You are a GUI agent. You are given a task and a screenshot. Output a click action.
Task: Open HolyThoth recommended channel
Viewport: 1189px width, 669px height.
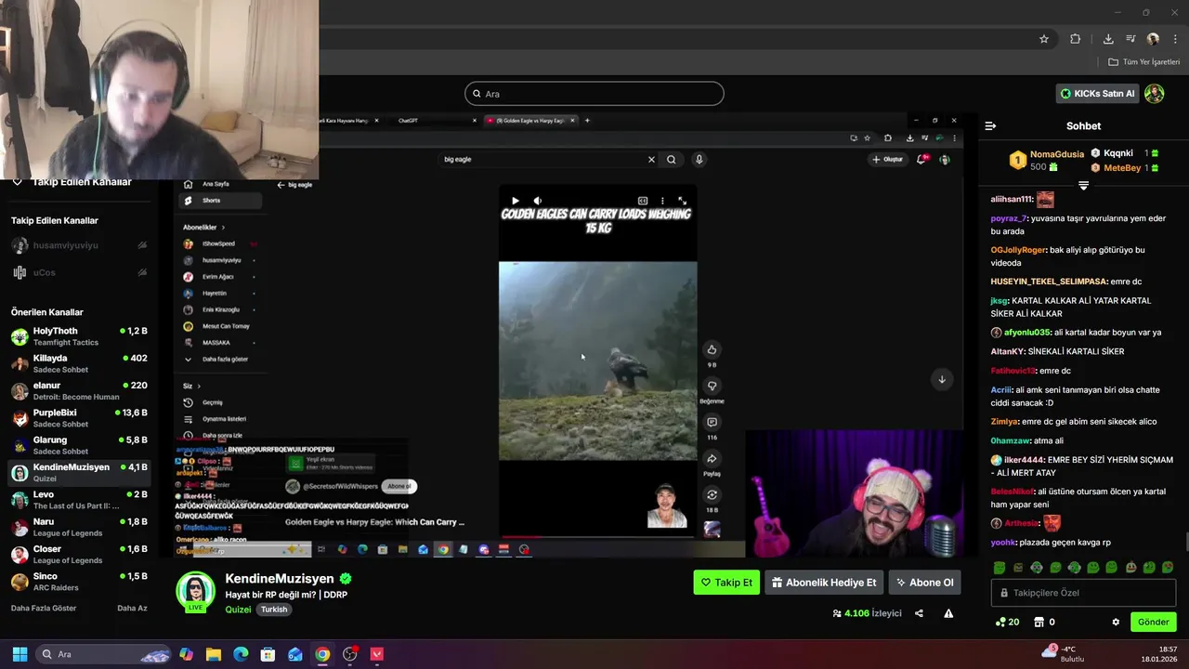(x=79, y=336)
